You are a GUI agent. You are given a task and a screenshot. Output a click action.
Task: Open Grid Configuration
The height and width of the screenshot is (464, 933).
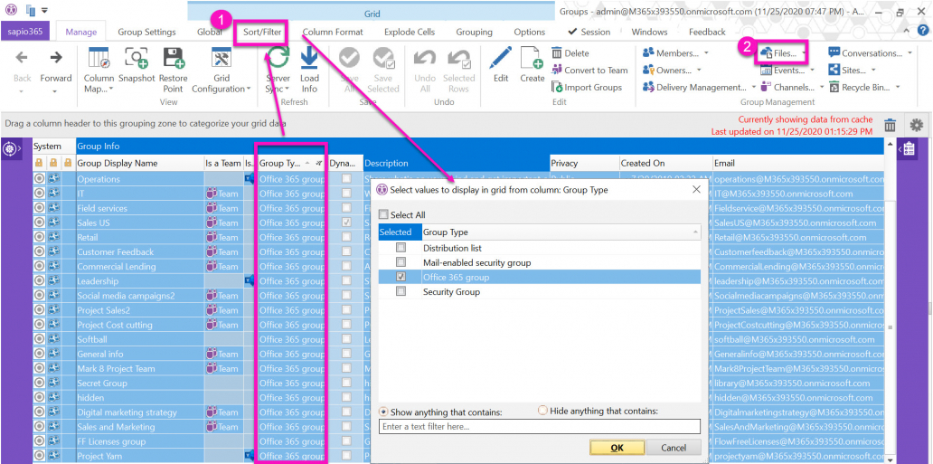221,70
